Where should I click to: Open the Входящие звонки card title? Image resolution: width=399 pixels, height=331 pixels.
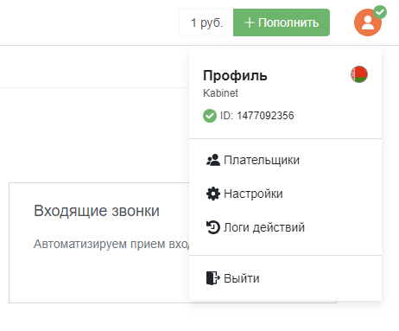[97, 211]
